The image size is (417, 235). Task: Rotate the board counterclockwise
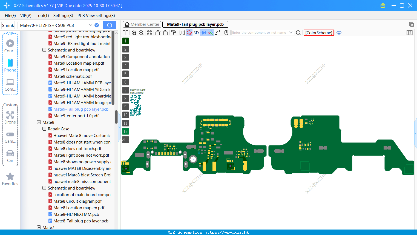[158, 33]
